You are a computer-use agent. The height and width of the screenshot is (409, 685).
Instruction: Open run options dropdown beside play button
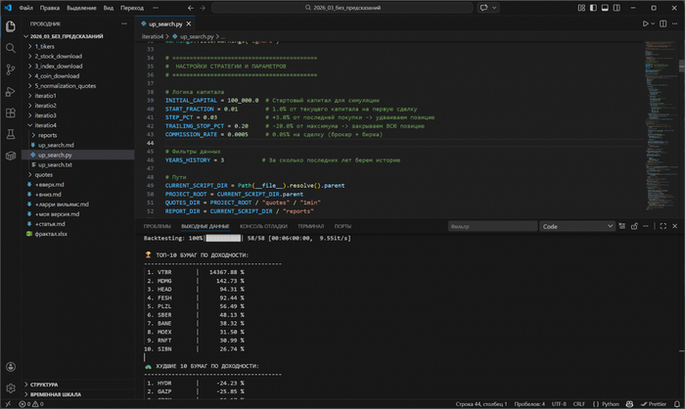pyautogui.click(x=653, y=23)
